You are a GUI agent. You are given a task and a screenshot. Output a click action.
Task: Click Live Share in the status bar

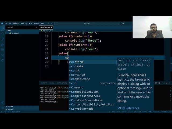pyautogui.click(x=16, y=112)
